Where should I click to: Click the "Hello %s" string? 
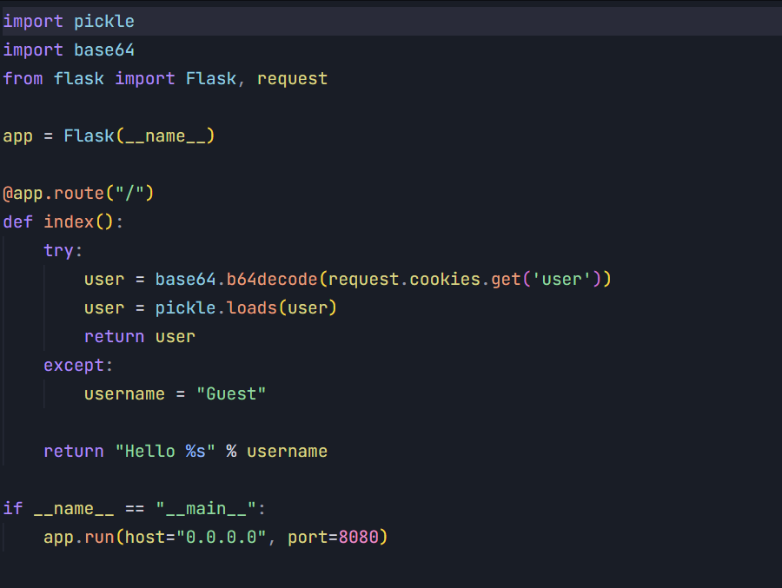(x=165, y=451)
